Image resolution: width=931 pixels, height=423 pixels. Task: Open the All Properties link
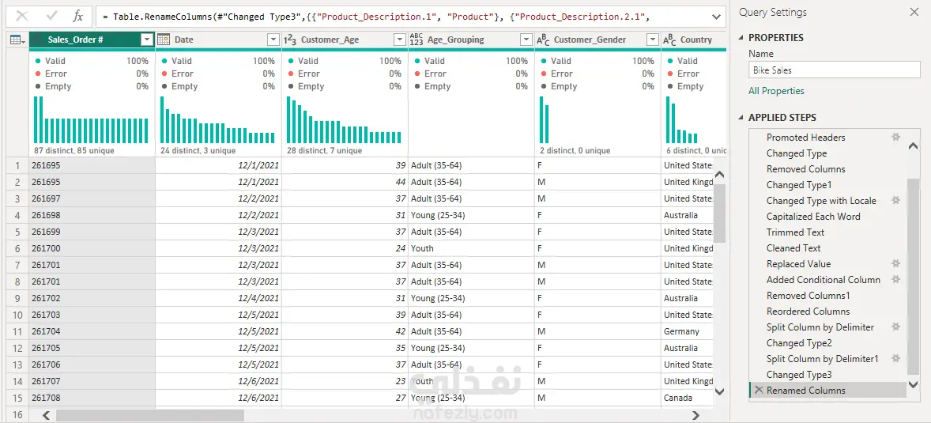[776, 91]
